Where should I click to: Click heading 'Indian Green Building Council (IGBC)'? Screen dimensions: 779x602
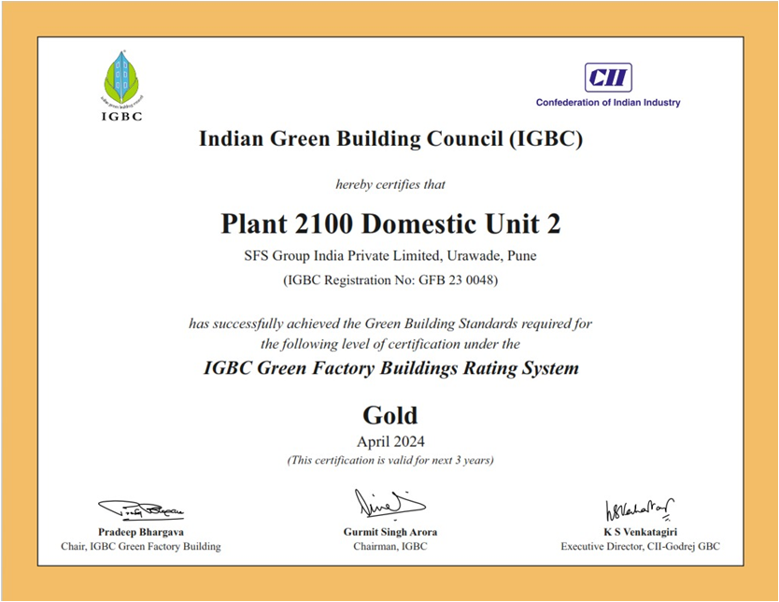390,138
